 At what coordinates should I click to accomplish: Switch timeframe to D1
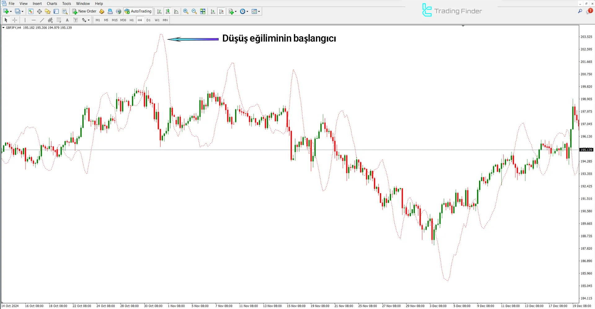148,20
